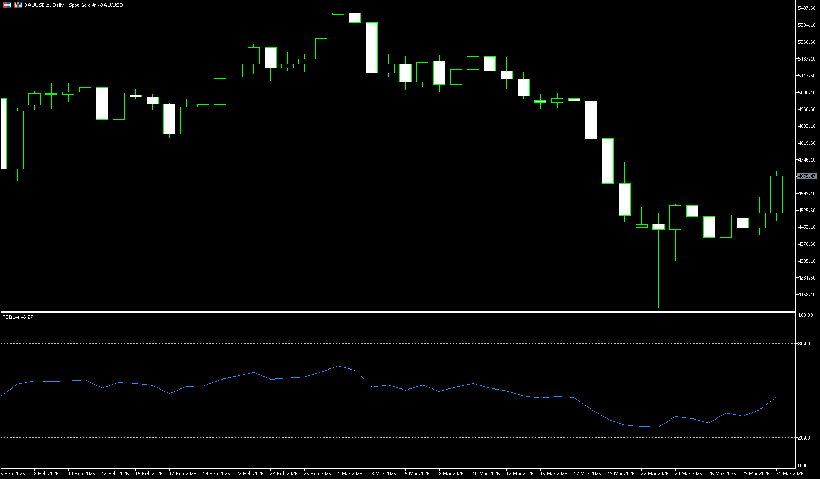Select the most recent rightmost candlestick

click(776, 195)
